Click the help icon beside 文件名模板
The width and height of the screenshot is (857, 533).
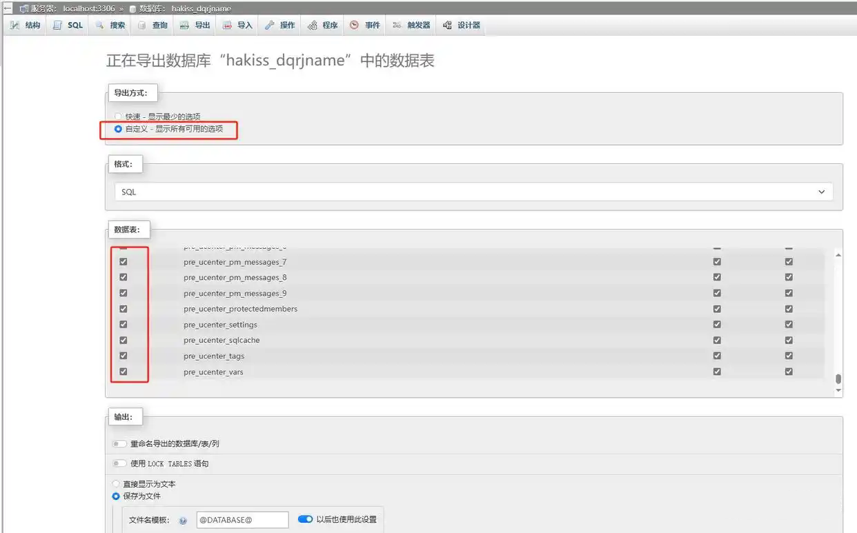[x=183, y=521]
